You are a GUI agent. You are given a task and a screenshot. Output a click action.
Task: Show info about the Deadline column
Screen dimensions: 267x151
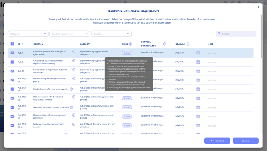[x=188, y=44]
